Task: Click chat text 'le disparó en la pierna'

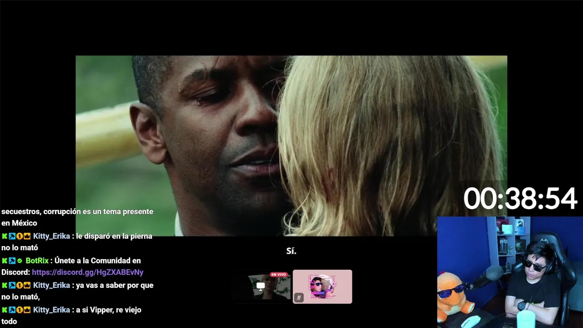Action: pyautogui.click(x=114, y=236)
